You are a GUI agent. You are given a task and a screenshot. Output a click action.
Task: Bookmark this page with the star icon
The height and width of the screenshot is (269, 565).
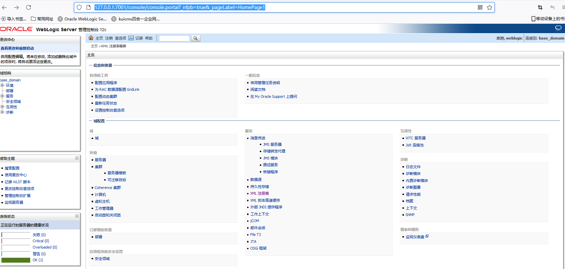click(x=490, y=7)
